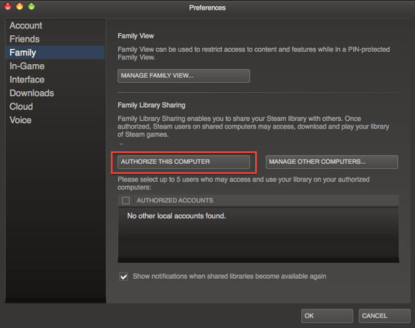Viewport: 415px width, 328px height.
Task: Click 'No other local accounts found.' text
Action: pos(176,216)
